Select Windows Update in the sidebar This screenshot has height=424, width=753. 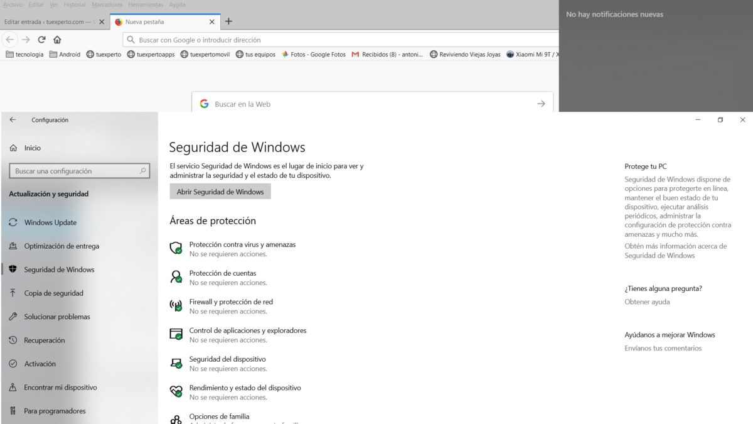click(50, 222)
